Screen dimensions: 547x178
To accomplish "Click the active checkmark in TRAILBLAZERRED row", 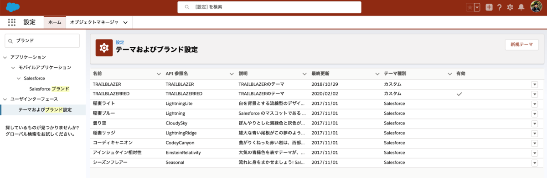I will [x=459, y=94].
